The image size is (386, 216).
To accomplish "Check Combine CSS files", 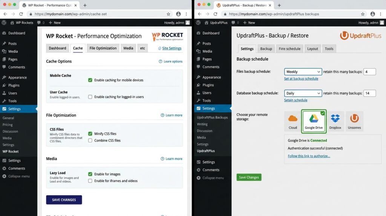I will (x=90, y=140).
